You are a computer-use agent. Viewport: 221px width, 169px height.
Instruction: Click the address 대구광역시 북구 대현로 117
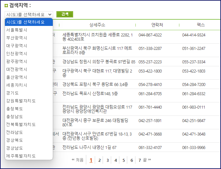97,73
